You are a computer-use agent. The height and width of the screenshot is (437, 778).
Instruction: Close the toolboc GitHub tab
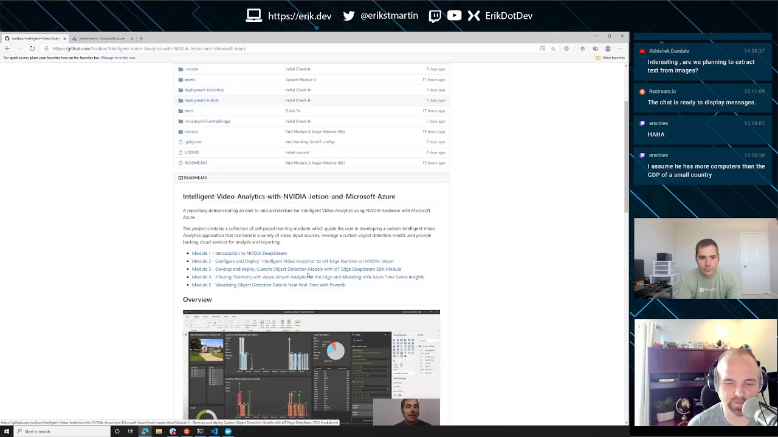[x=64, y=38]
